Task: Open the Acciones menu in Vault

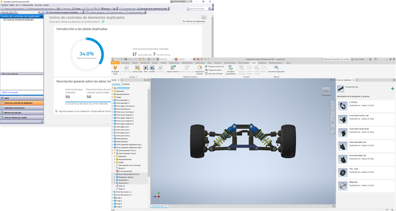Action: point(38,5)
